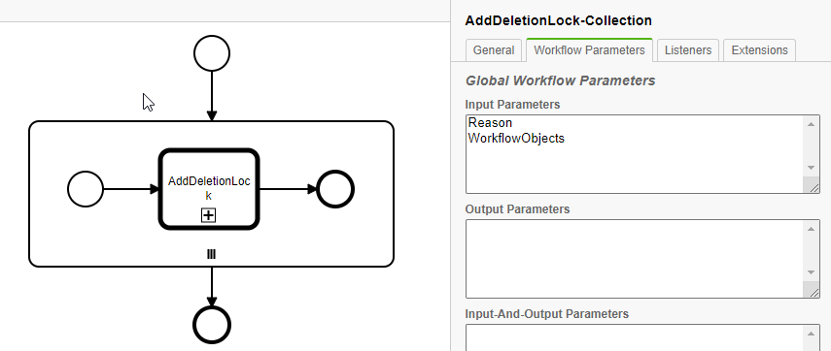Click the Input Parameters resize grip

click(812, 185)
